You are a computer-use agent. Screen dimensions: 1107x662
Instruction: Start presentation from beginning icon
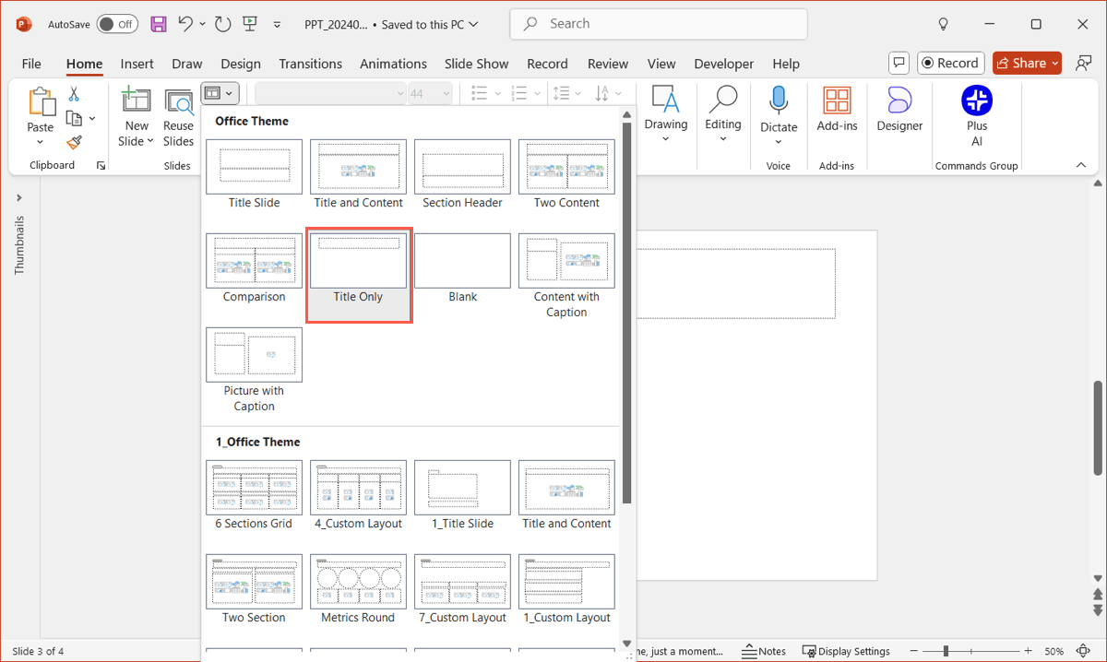coord(250,24)
